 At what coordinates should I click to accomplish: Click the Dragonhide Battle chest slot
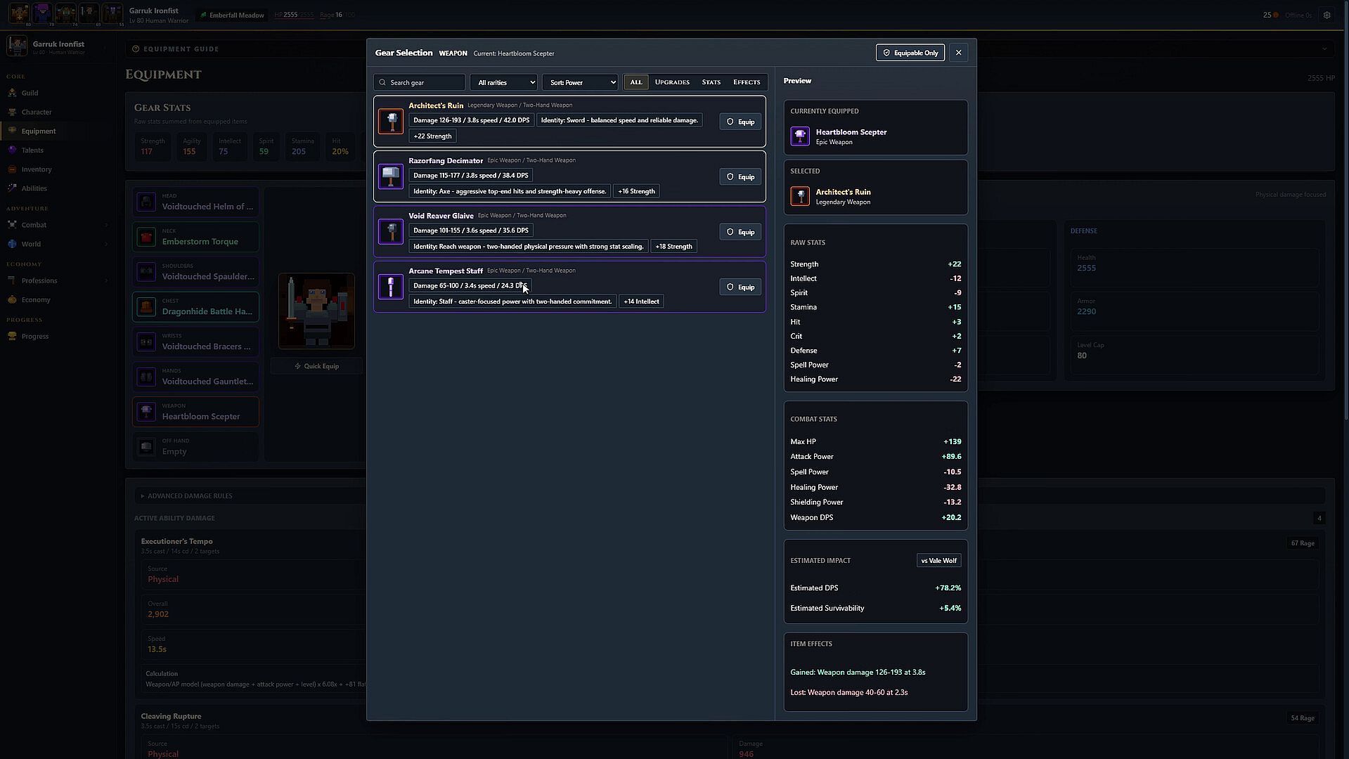pos(195,307)
